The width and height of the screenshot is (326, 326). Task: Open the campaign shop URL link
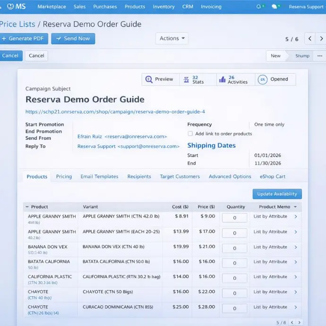point(115,112)
